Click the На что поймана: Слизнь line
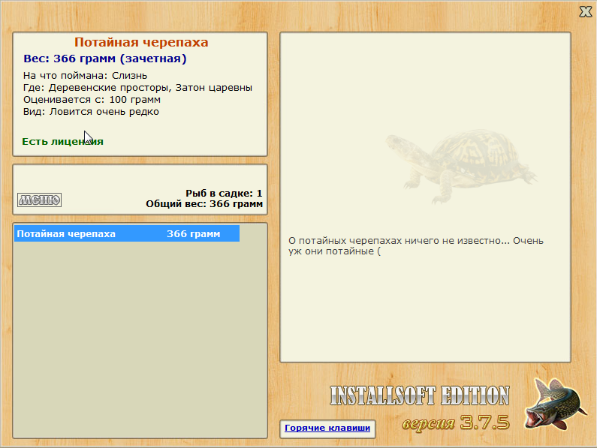This screenshot has width=597, height=448. pos(86,75)
